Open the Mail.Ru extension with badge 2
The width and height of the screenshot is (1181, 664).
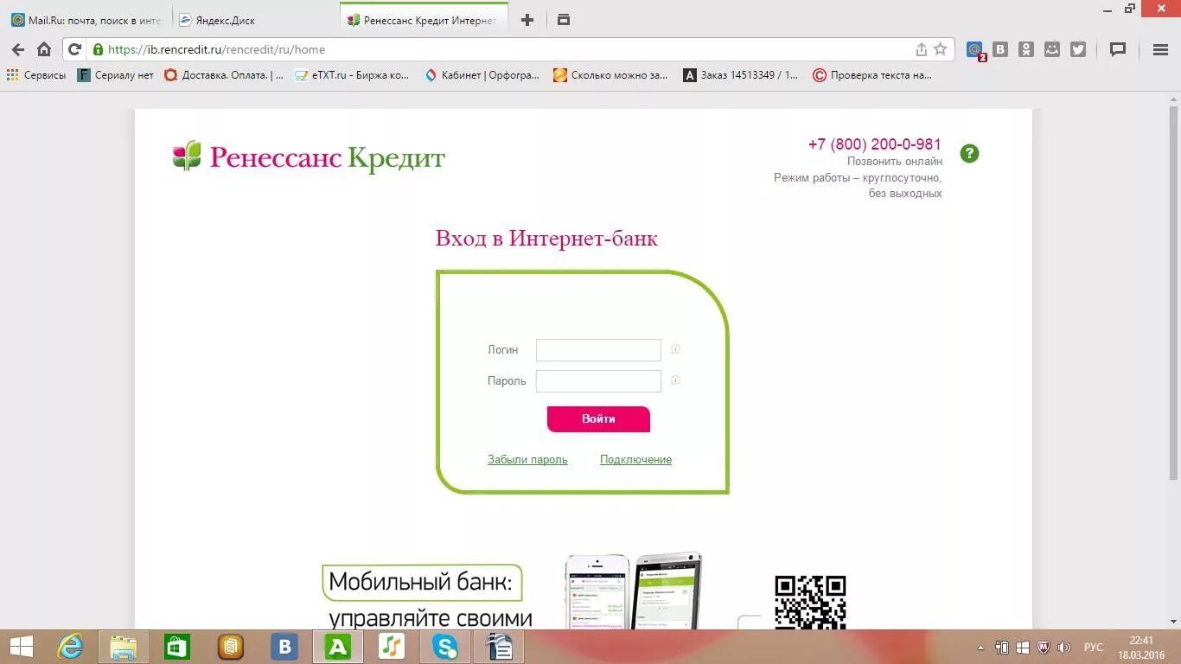975,50
